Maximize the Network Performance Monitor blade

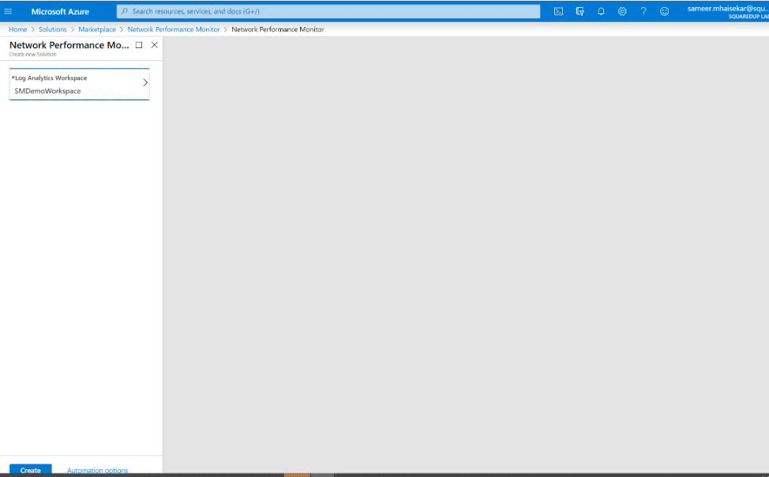click(x=139, y=45)
